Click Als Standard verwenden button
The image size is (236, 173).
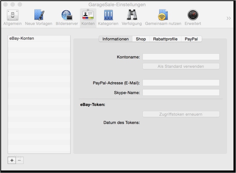(x=181, y=66)
